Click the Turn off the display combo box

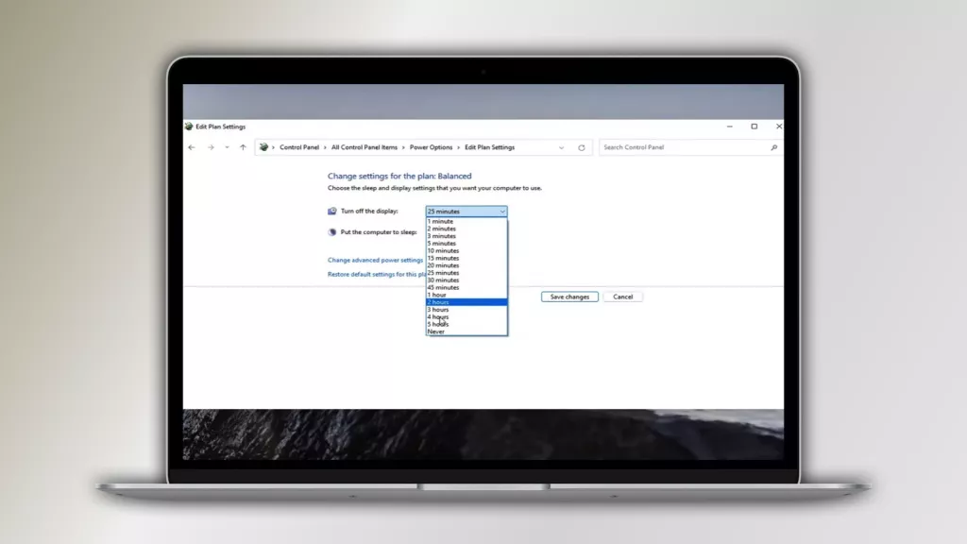(467, 211)
